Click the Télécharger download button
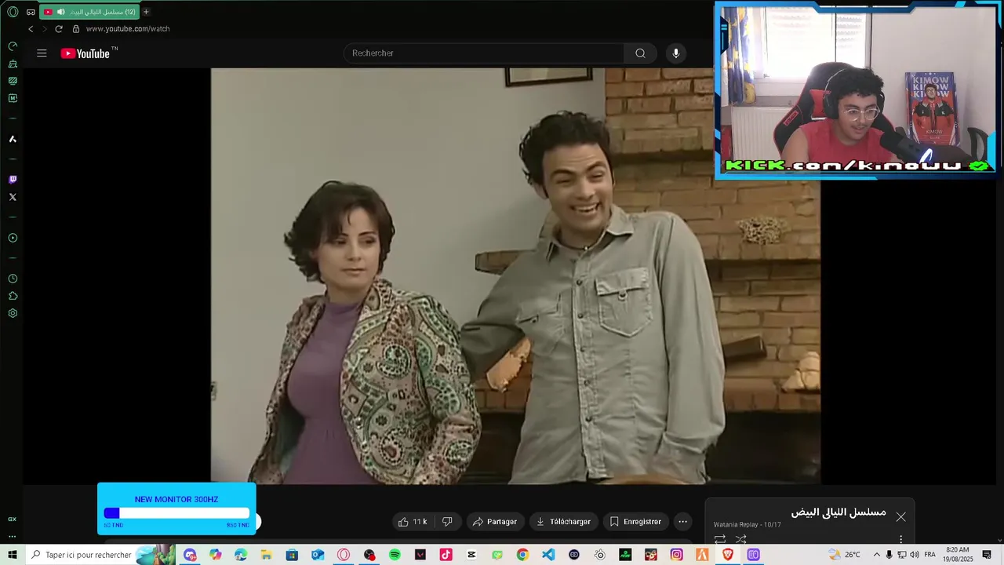The height and width of the screenshot is (565, 1004). point(563,522)
